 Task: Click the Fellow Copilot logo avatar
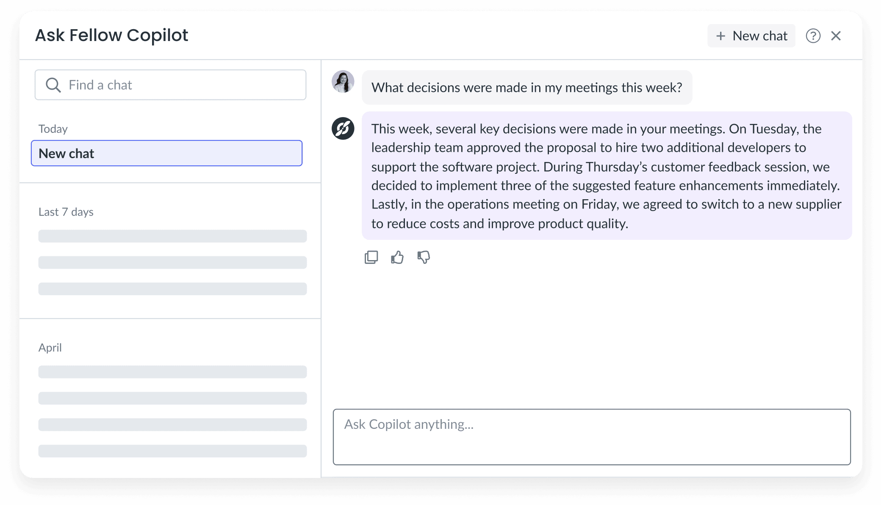343,129
